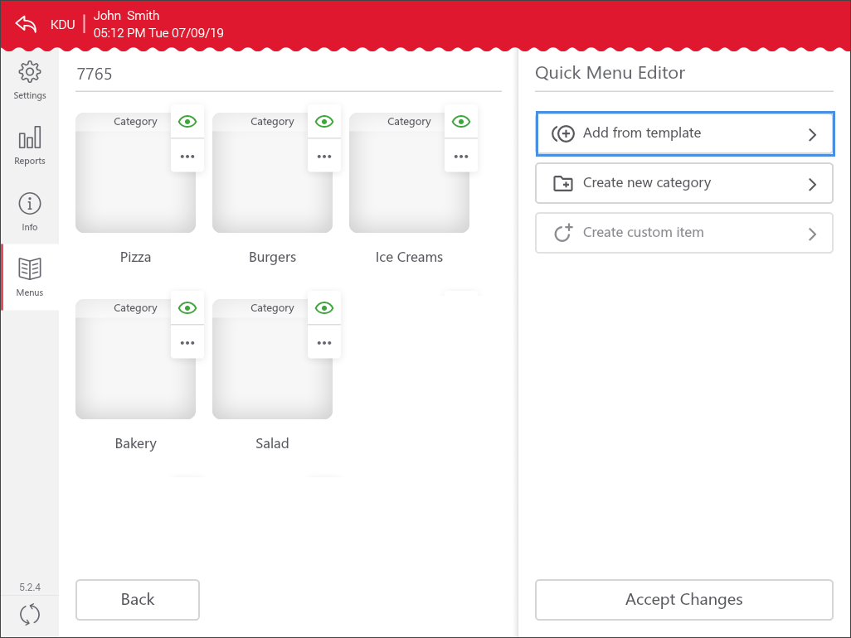Open more options for Pizza category
The image size is (851, 638).
point(187,156)
